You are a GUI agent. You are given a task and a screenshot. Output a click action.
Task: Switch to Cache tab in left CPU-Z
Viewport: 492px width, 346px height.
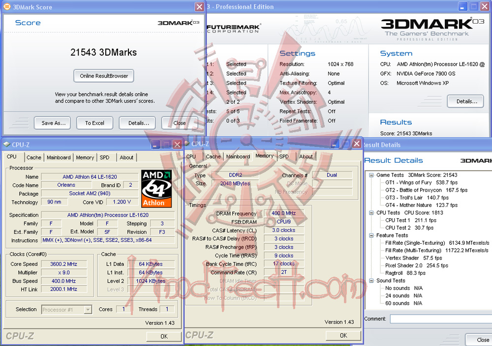(33, 157)
